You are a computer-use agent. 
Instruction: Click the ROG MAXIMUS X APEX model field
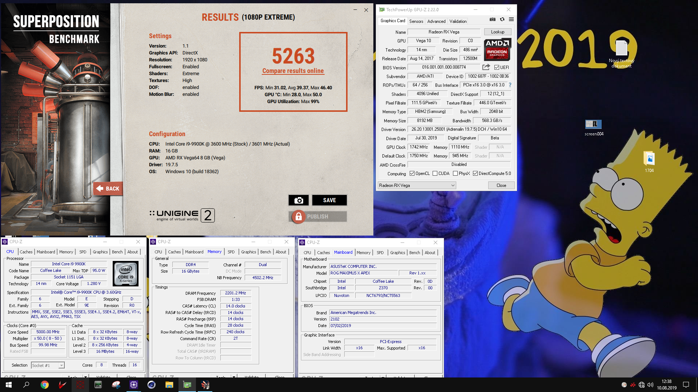pos(363,273)
